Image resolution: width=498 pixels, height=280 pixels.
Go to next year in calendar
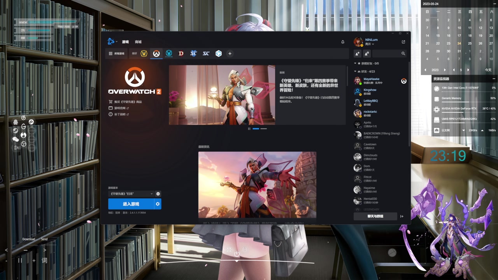tap(445, 70)
